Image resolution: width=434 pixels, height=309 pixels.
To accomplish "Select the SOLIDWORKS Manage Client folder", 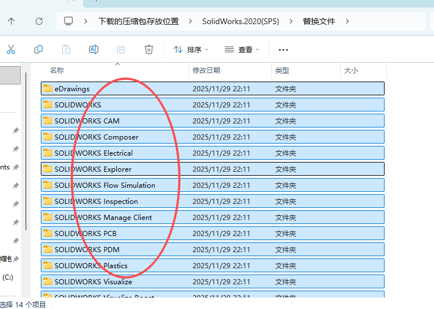I will pyautogui.click(x=213, y=217).
